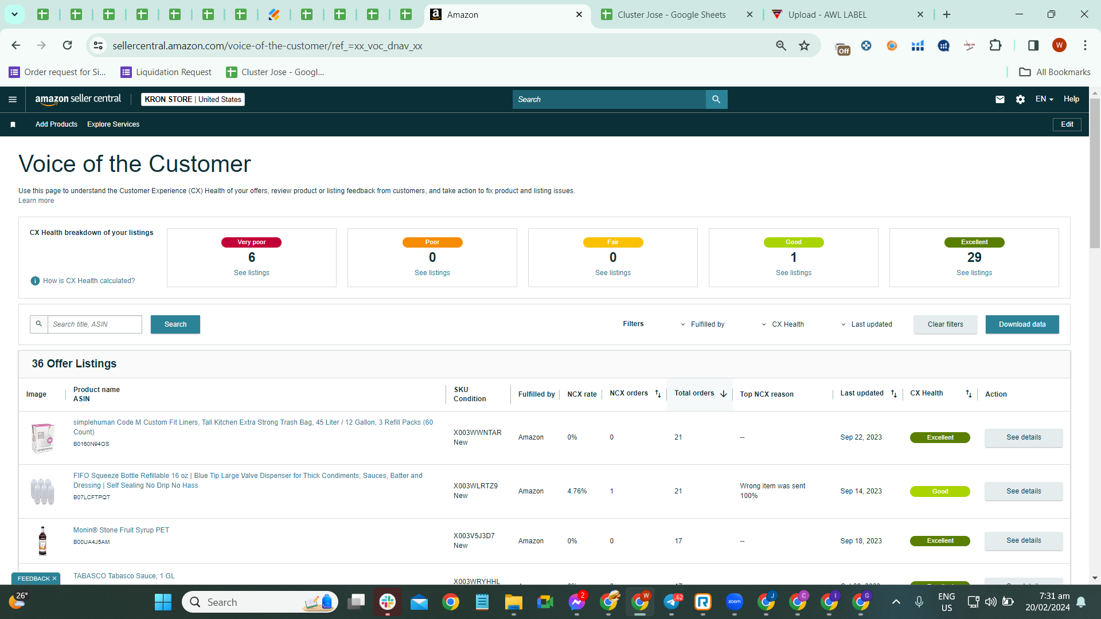The image size is (1101, 619).
Task: Open Order request bookmark
Action: [x=57, y=72]
